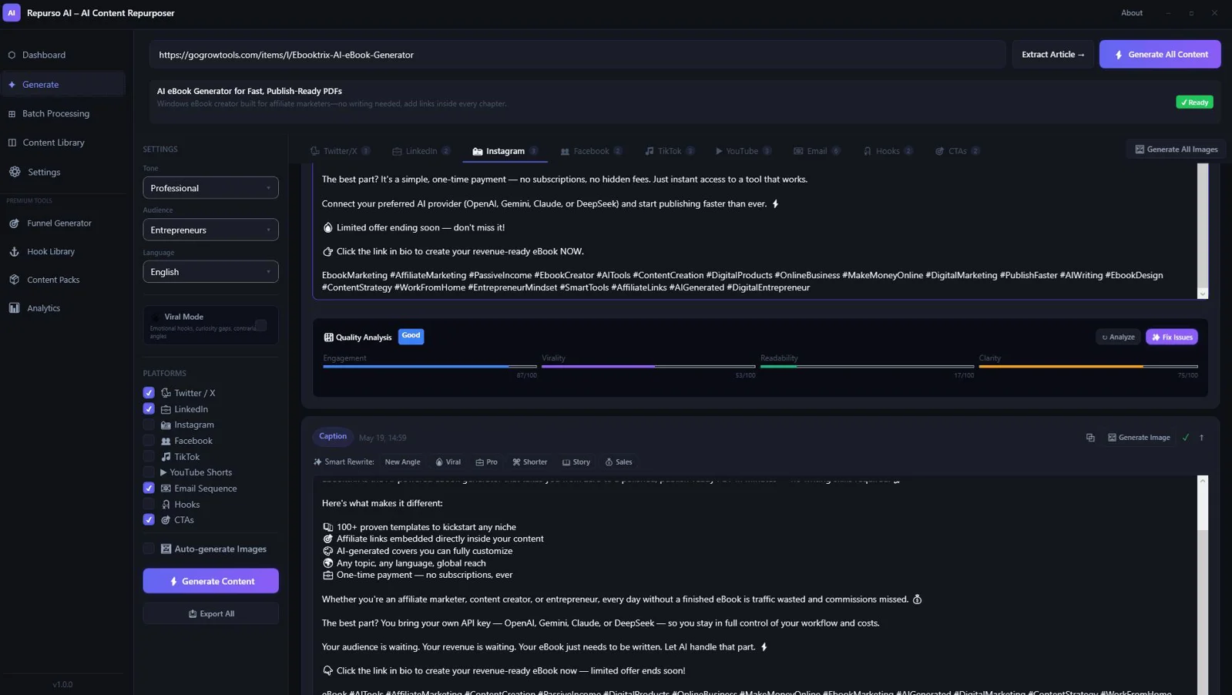Switch to the Facebook tab
The height and width of the screenshot is (695, 1232).
pyautogui.click(x=591, y=151)
